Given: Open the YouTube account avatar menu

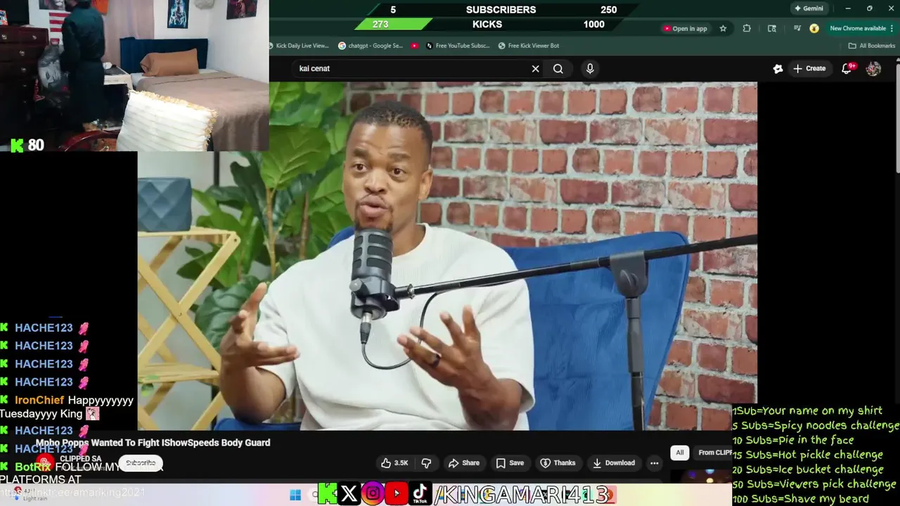Looking at the screenshot, I should coord(873,68).
